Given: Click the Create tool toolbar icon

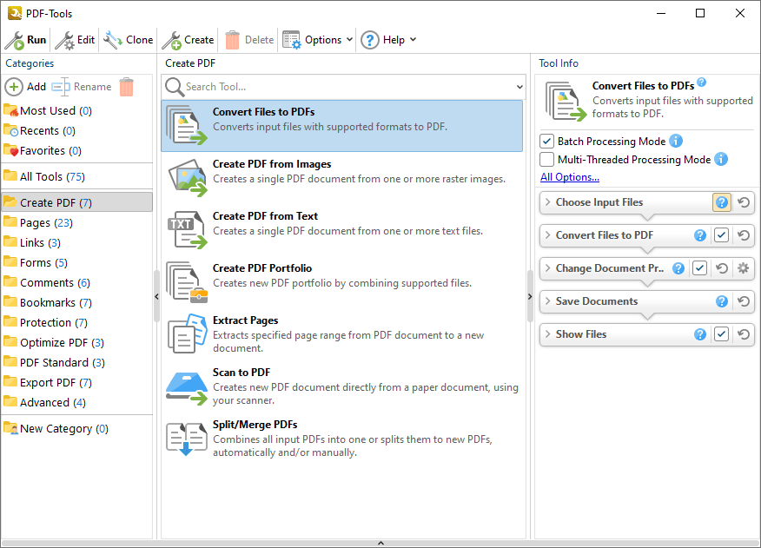Looking at the screenshot, I should click(172, 40).
